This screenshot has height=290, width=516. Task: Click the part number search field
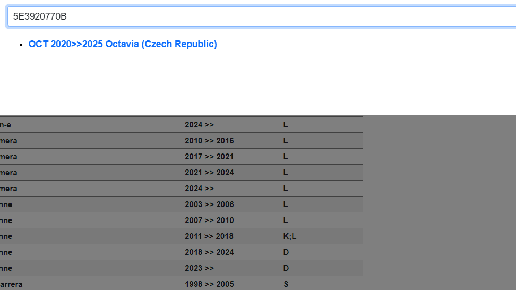pos(260,16)
